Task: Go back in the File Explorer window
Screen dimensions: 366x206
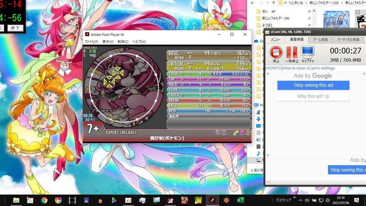Action: pyautogui.click(x=252, y=3)
